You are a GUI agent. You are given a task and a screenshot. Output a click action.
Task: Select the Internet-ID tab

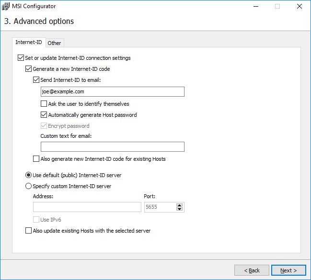(x=29, y=43)
